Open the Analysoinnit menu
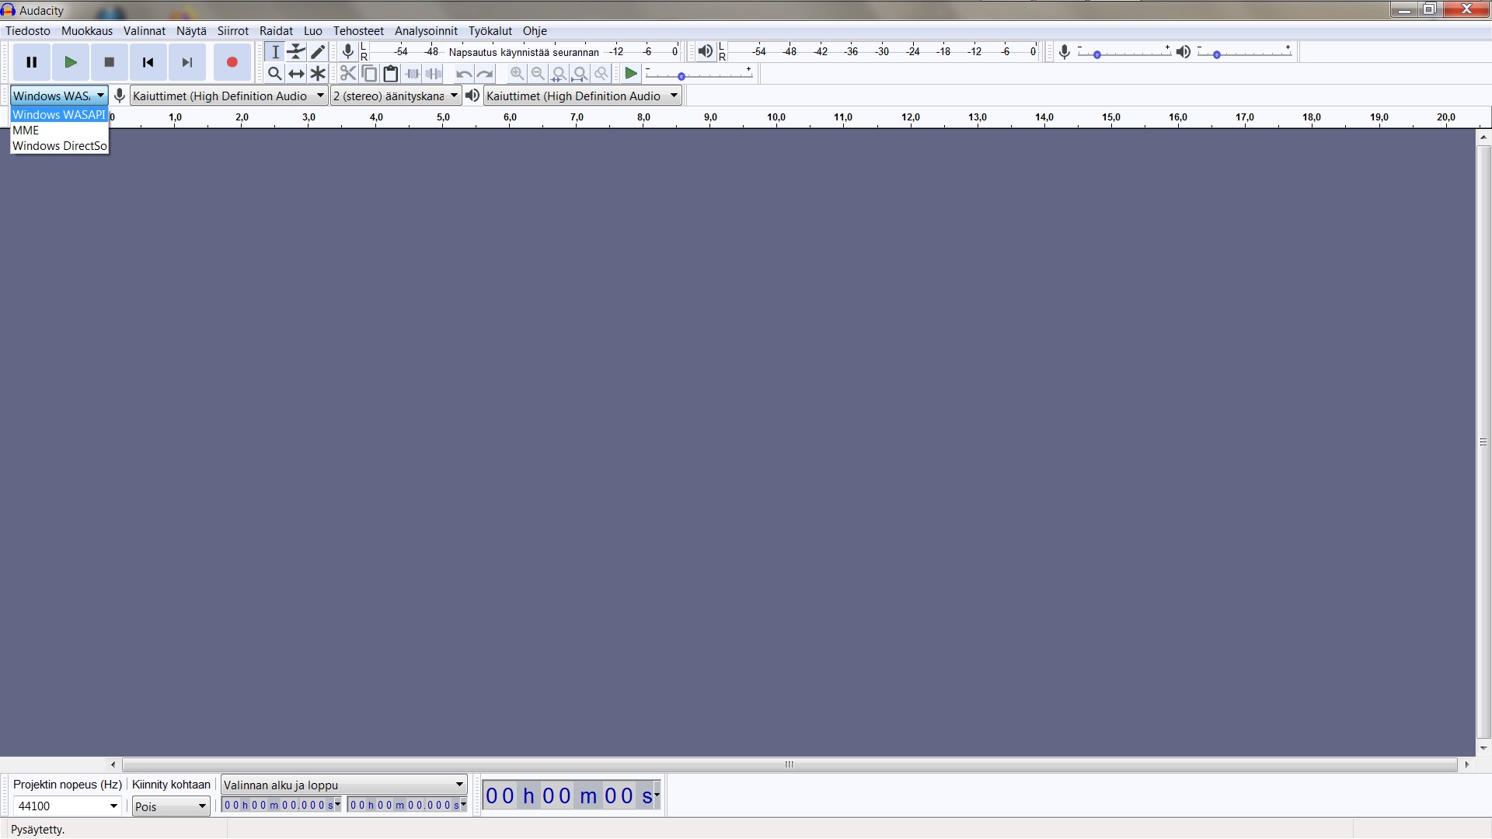 (426, 31)
